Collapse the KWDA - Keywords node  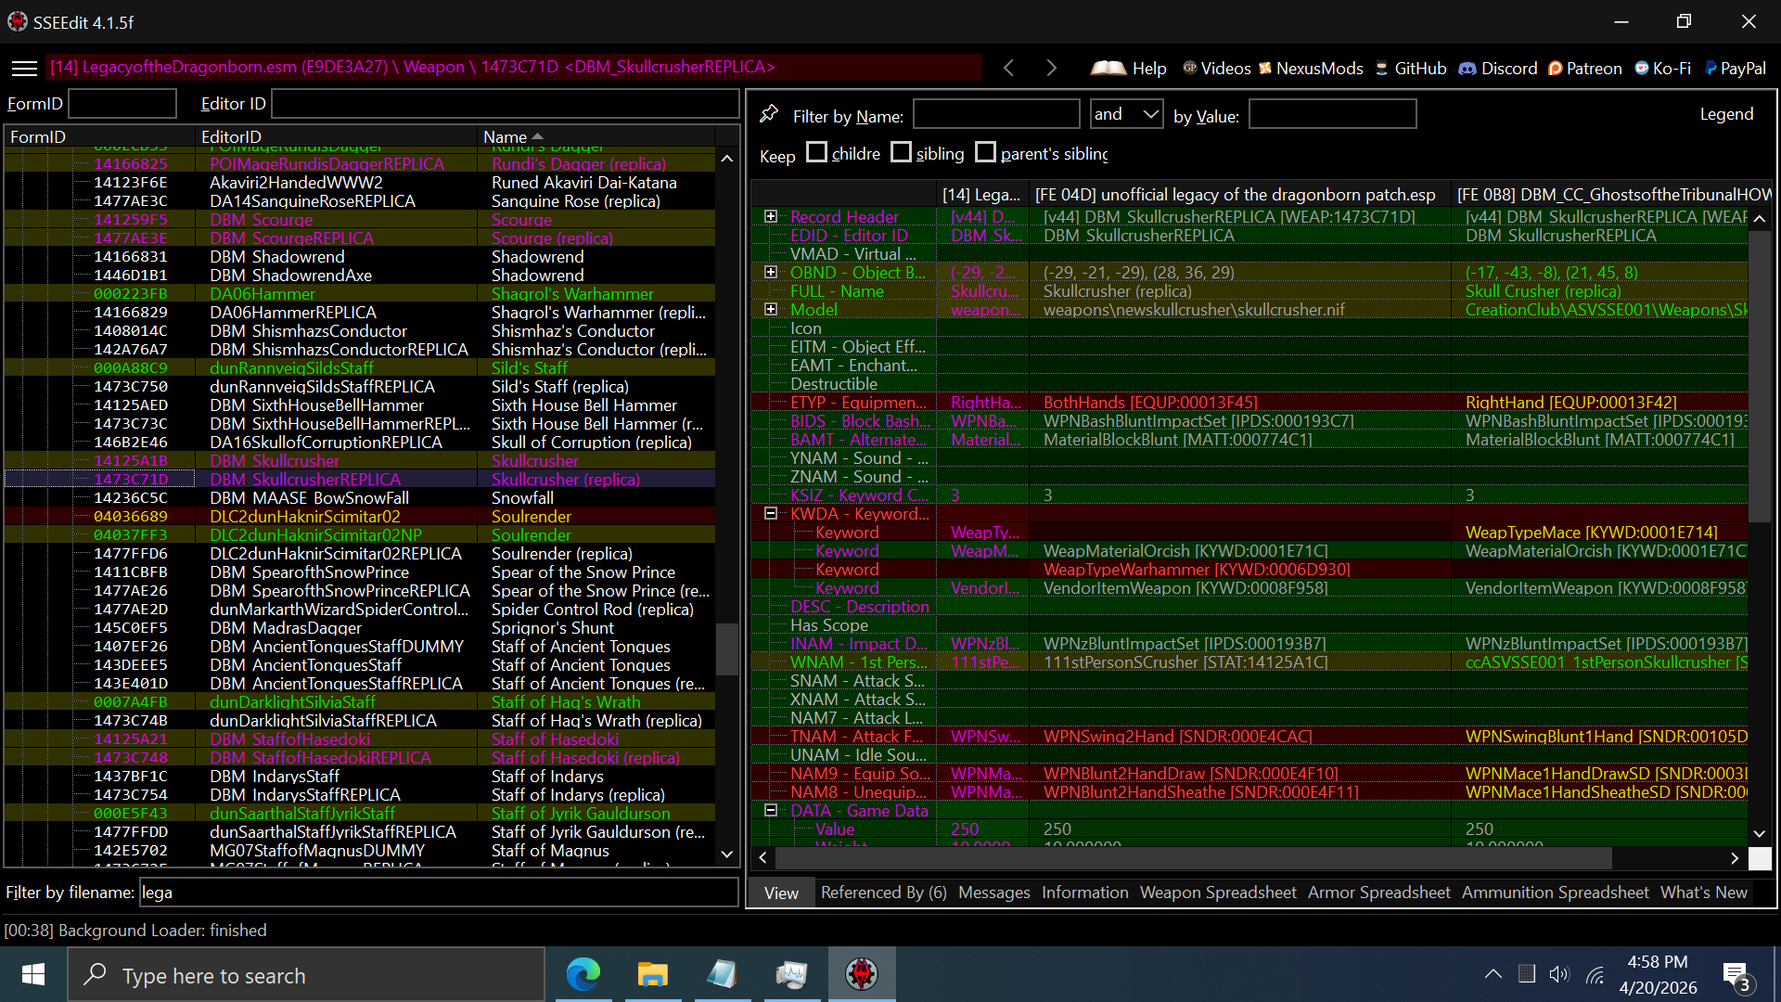click(x=771, y=513)
